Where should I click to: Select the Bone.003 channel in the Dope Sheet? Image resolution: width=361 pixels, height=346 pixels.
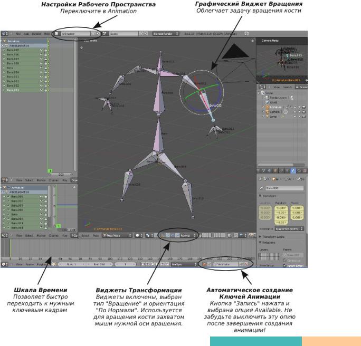click(x=13, y=90)
